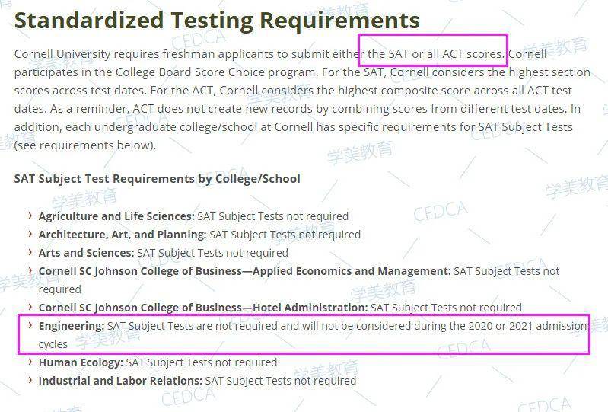Click the chevron bullet beside Arts and Sciences
Image resolution: width=608 pixels, height=412 pixels.
click(30, 252)
